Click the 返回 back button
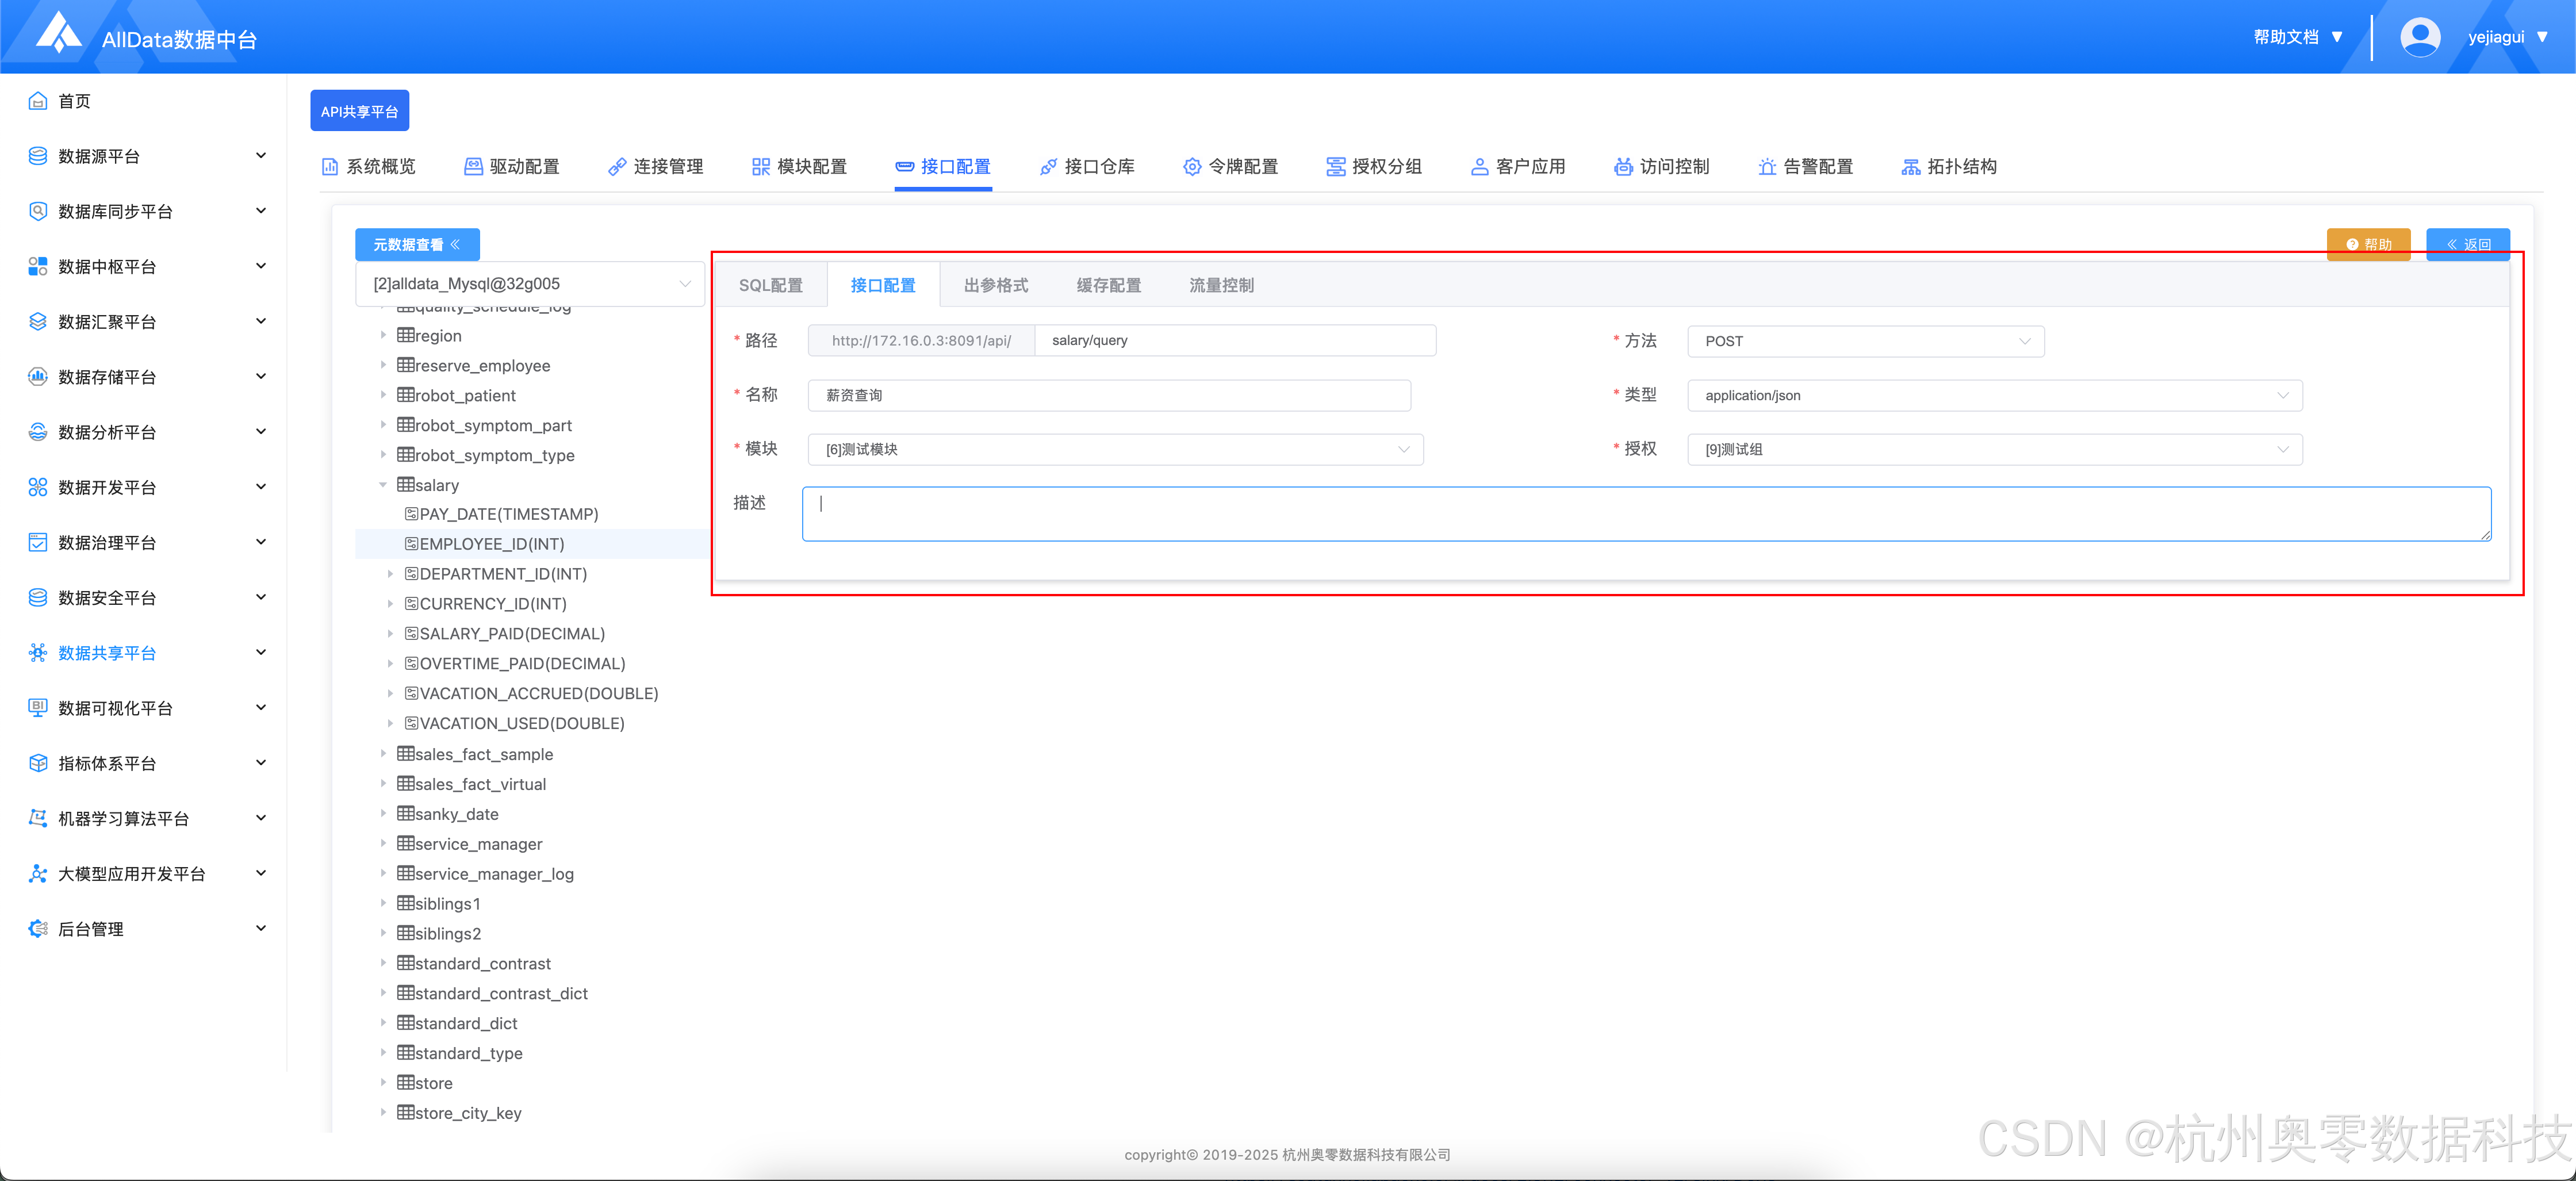The image size is (2576, 1181). coord(2467,244)
